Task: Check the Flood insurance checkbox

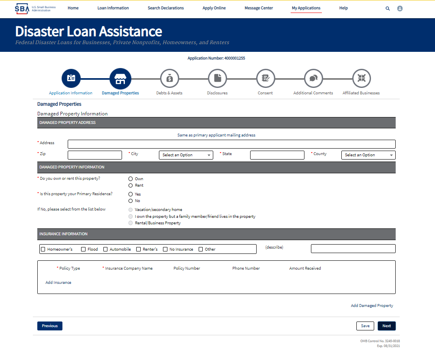Action: (83, 249)
